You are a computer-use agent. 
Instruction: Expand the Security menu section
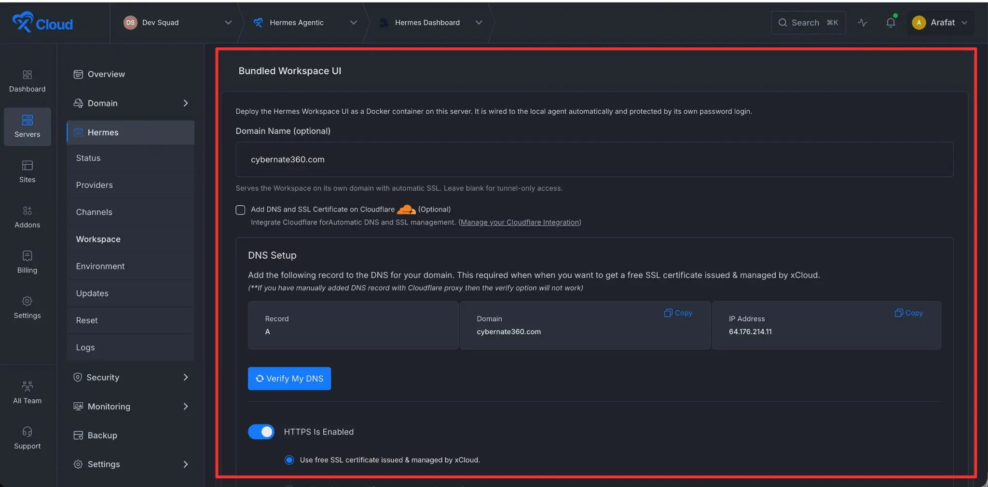click(x=186, y=377)
